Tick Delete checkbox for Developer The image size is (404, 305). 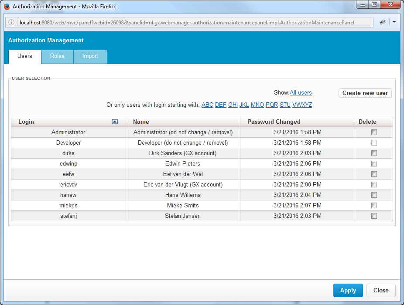(x=374, y=142)
